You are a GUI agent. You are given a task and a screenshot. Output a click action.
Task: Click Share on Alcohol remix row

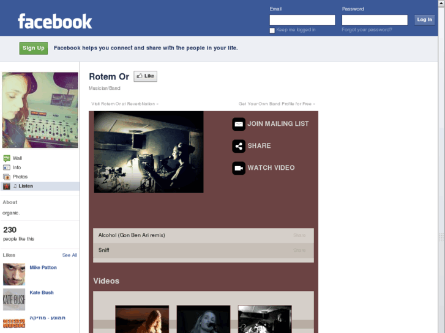(299, 235)
